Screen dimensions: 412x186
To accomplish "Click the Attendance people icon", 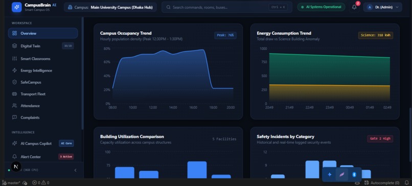I will [15, 106].
